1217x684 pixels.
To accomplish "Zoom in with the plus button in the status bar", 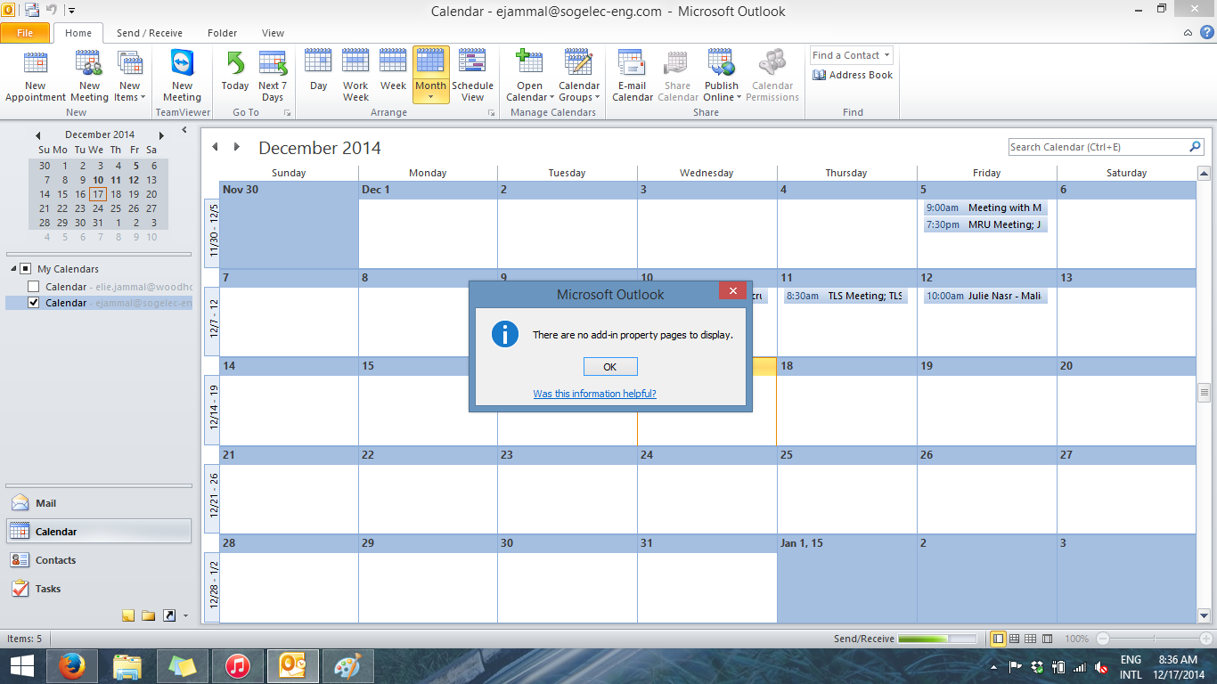I will coord(1206,639).
